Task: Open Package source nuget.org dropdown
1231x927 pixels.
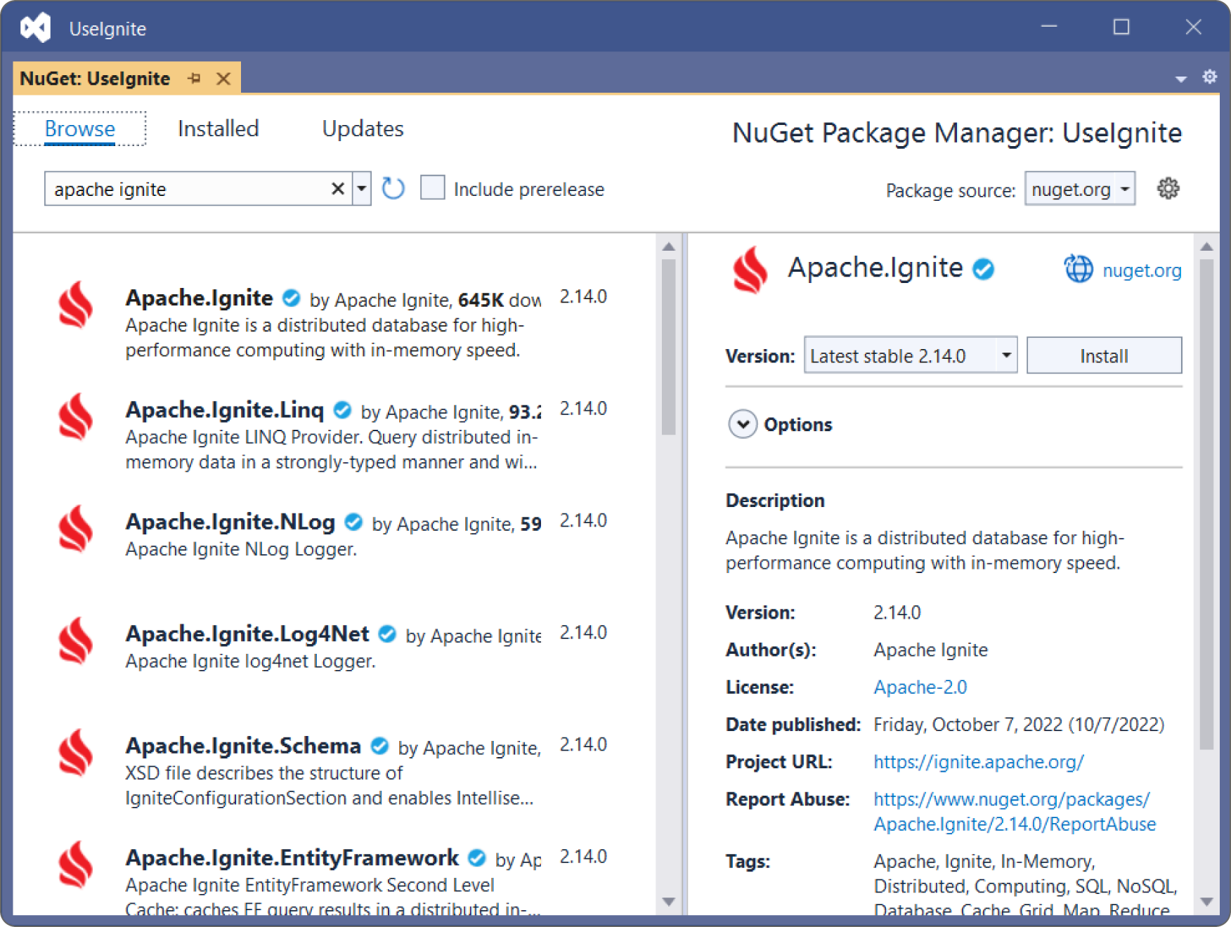Action: 1079,189
